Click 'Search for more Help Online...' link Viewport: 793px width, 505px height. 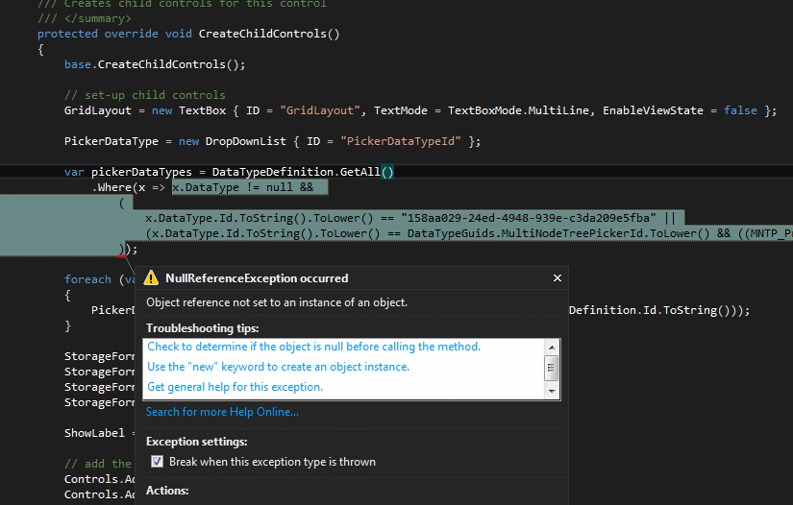click(x=222, y=412)
